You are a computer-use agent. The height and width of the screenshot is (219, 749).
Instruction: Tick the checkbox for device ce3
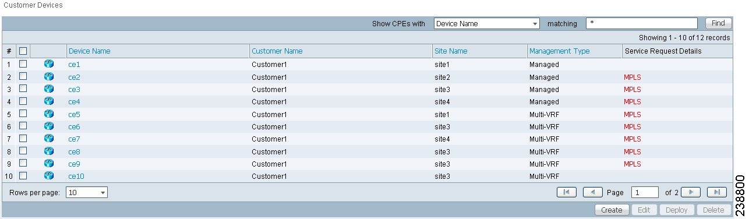click(23, 89)
